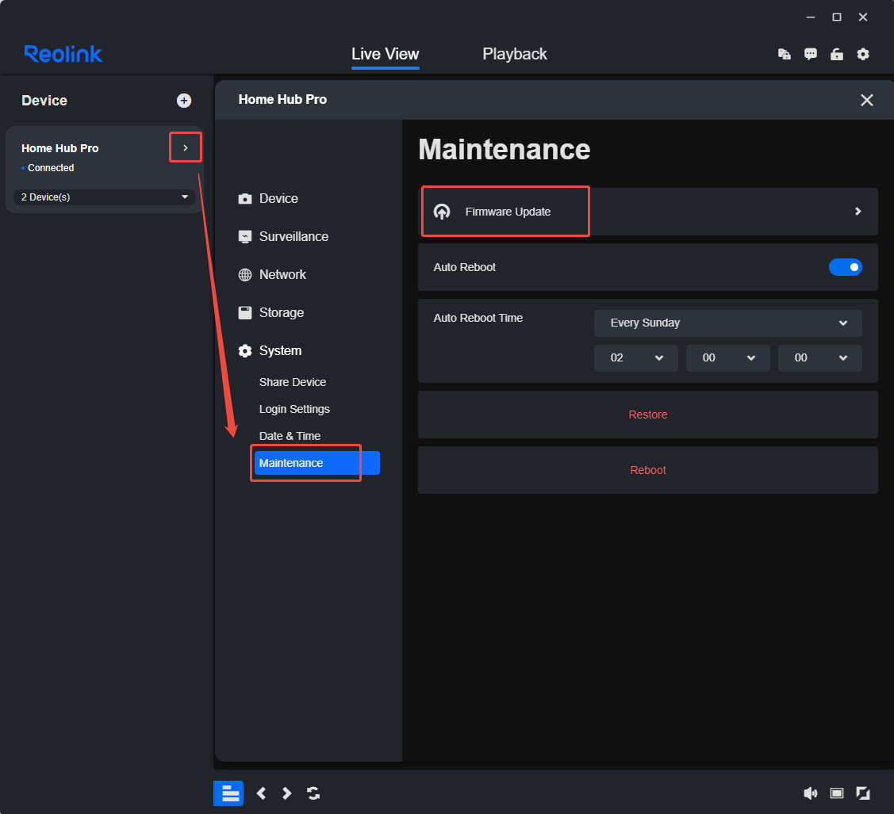Open the minutes dropdown in Auto Reboot Time
This screenshot has height=814, width=894.
coord(727,357)
